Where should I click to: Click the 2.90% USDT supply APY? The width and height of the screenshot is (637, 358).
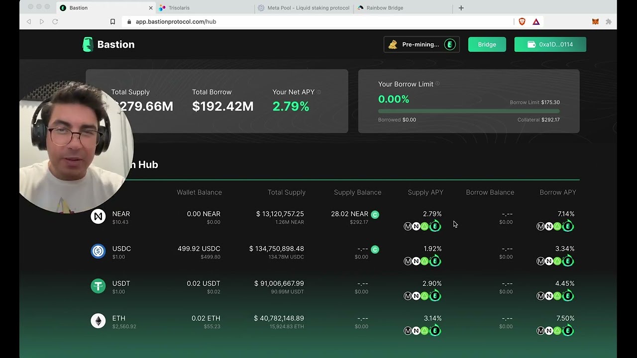[431, 283]
